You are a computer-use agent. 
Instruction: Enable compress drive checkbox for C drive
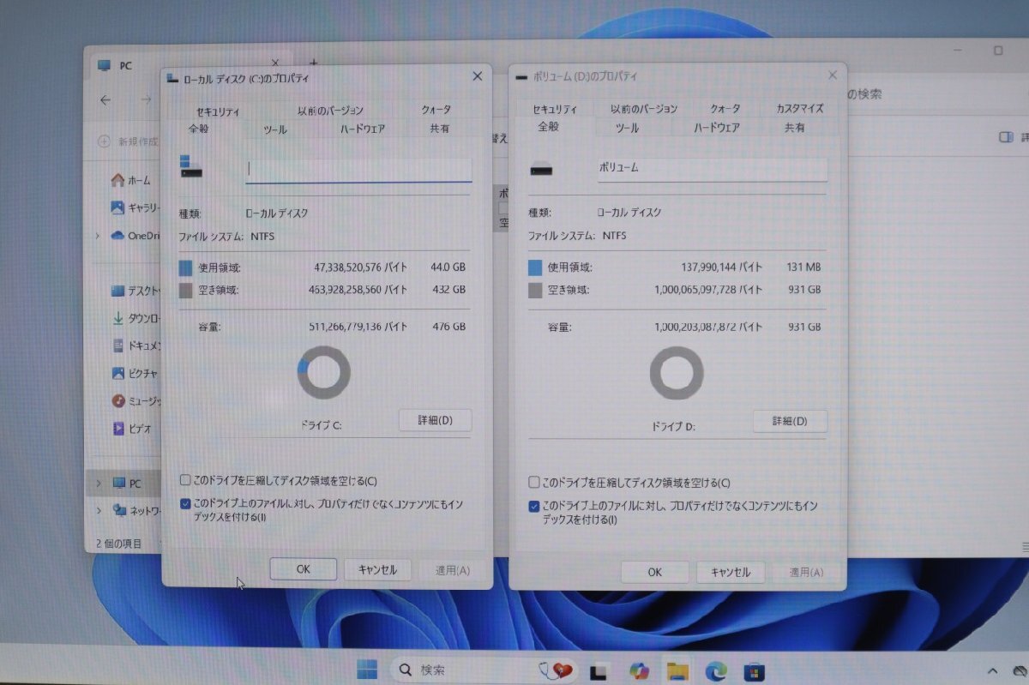coord(185,481)
